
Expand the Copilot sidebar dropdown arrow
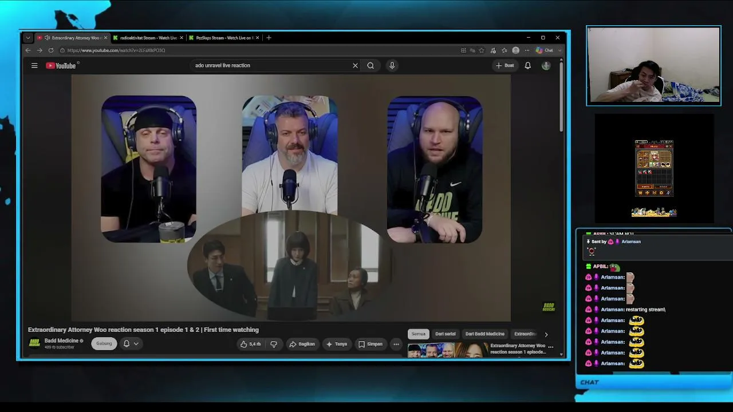coord(559,50)
